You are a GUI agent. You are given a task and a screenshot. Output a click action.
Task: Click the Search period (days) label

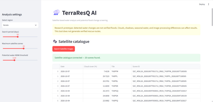click(11, 32)
